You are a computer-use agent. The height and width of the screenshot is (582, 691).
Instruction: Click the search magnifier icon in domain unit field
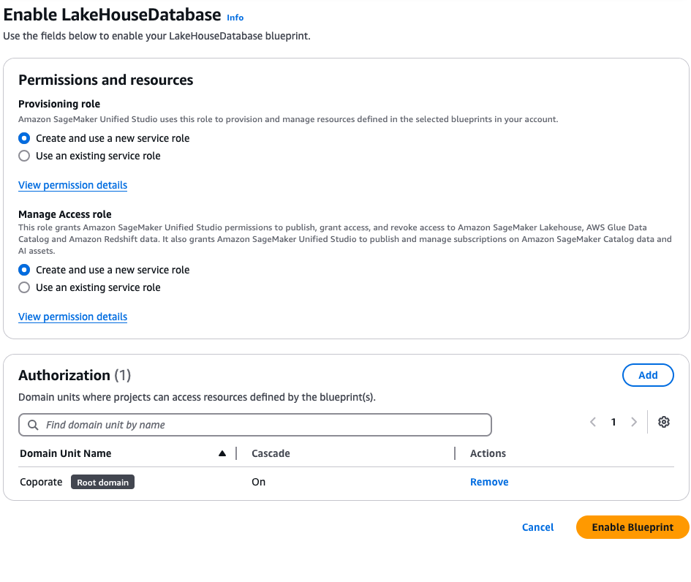tap(33, 425)
